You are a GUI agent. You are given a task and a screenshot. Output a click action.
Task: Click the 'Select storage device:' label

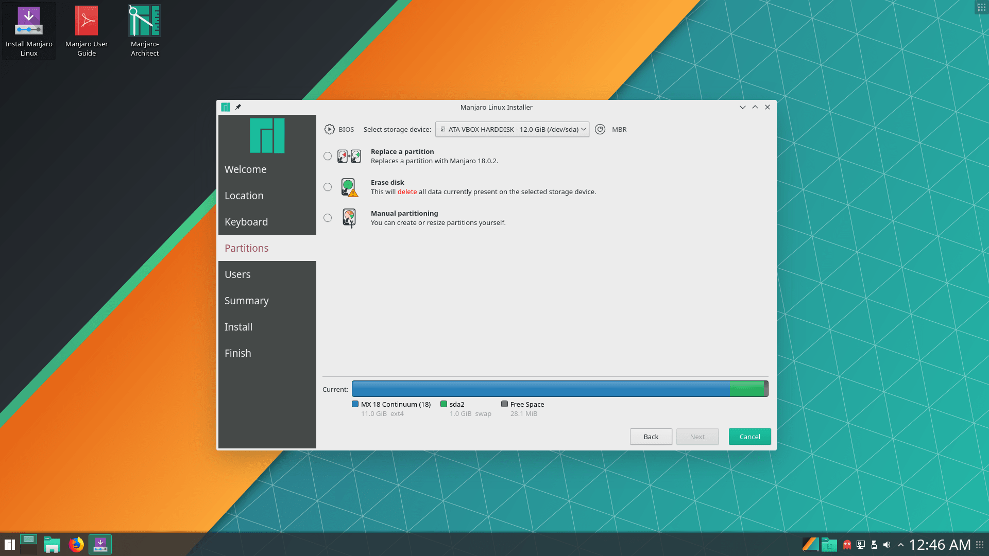397,129
